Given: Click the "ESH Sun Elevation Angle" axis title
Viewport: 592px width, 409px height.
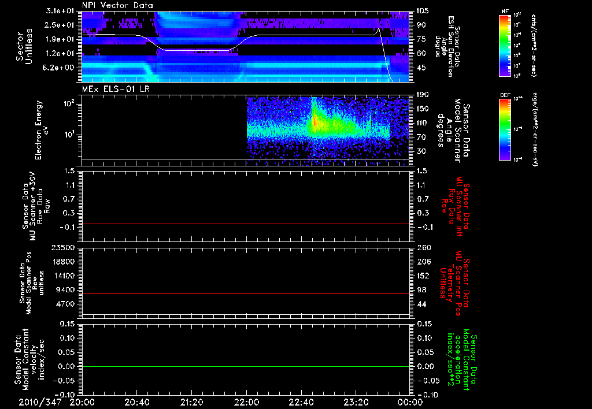Looking at the screenshot, I should [x=447, y=46].
